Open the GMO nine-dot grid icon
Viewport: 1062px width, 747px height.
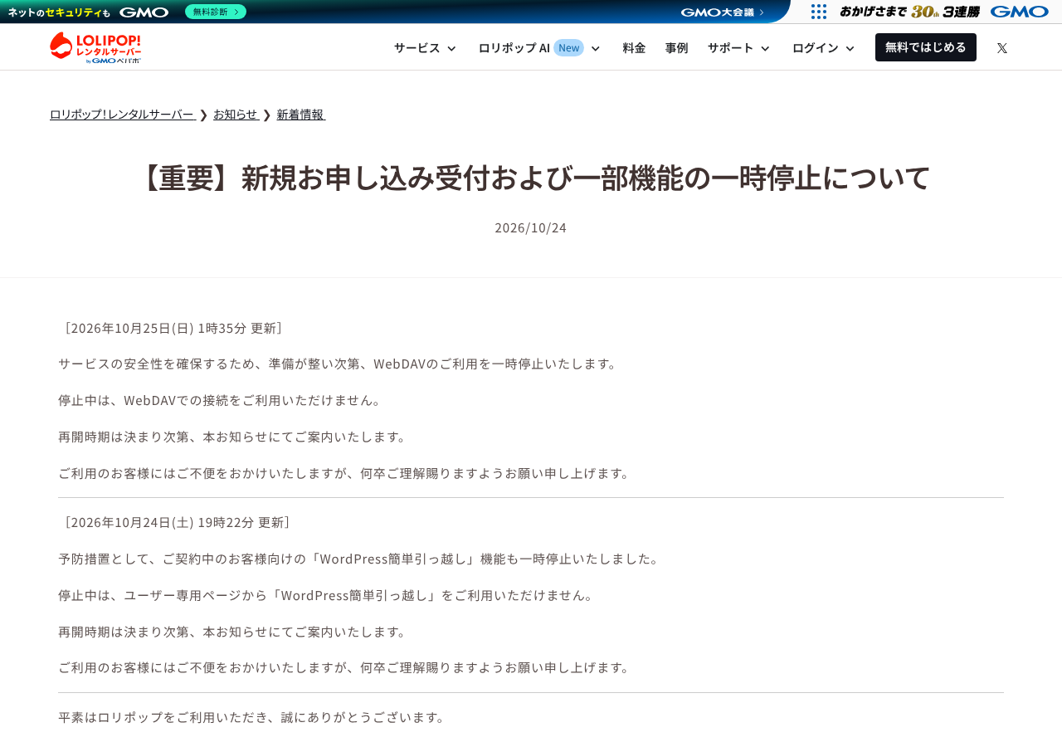point(819,12)
